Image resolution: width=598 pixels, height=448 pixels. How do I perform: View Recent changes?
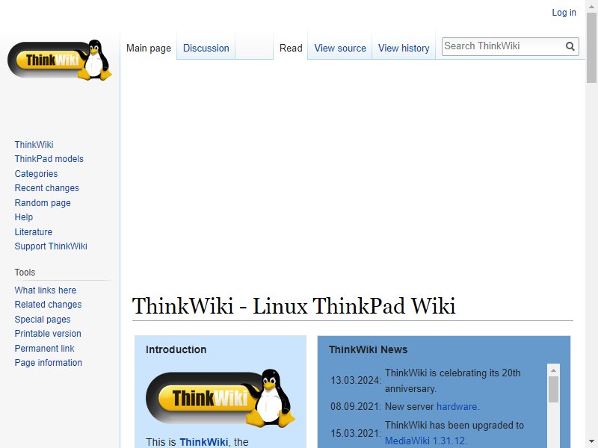[46, 188]
